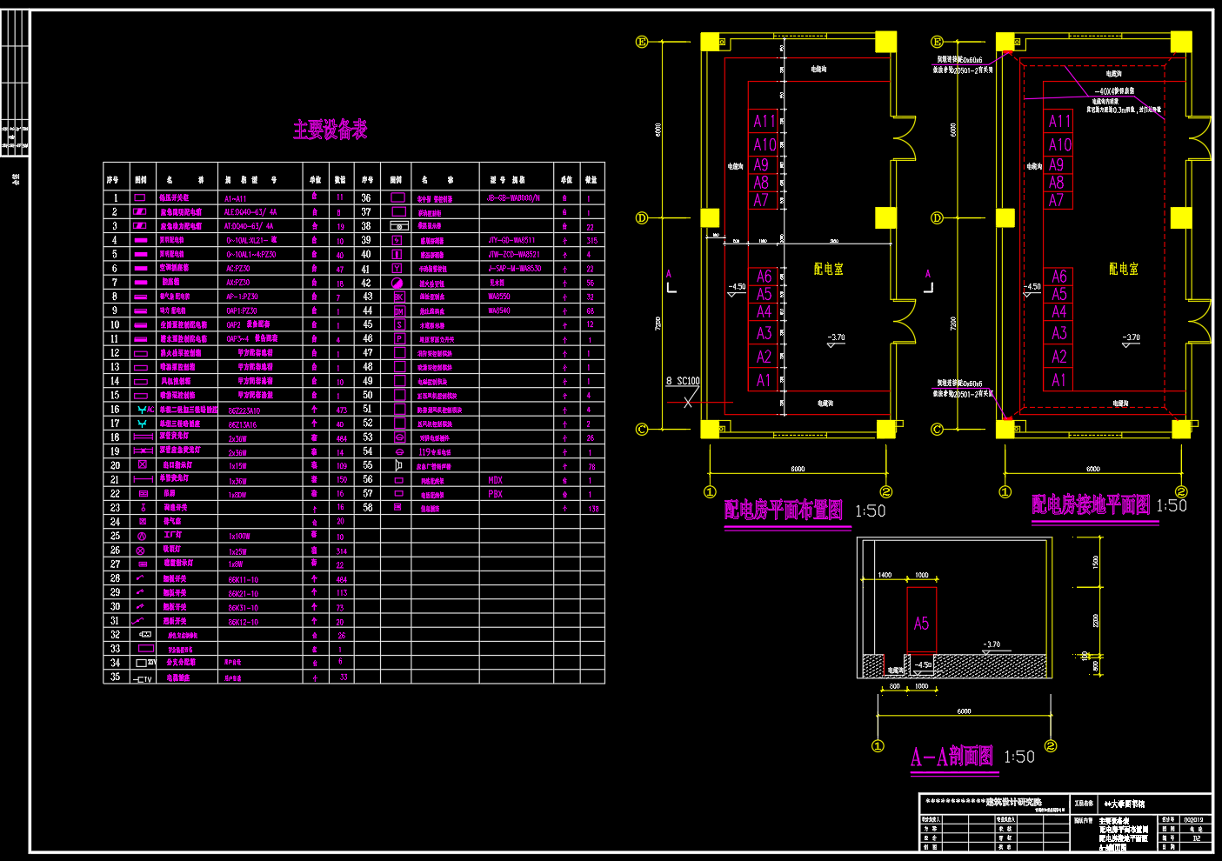The width and height of the screenshot is (1222, 861).
Task: Click cabinet A5 in the A-A section view
Action: [x=921, y=623]
